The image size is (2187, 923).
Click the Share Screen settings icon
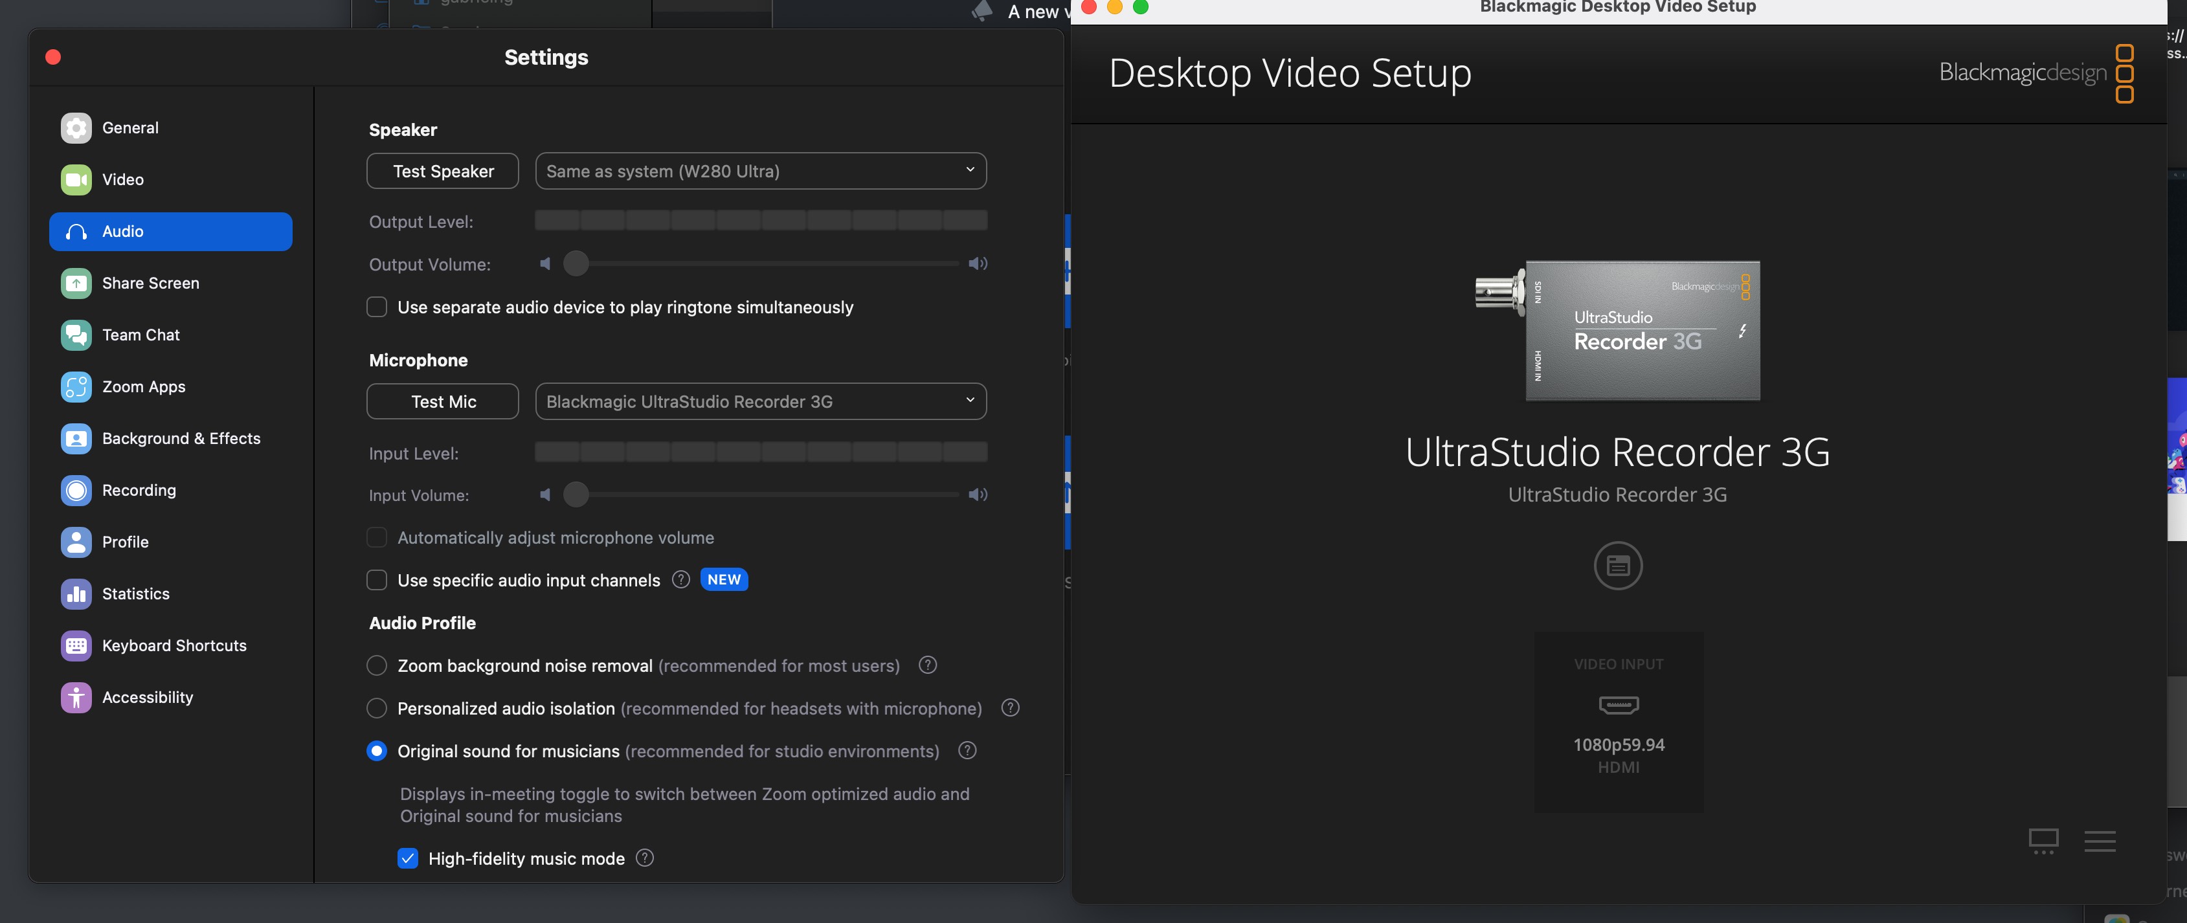coord(75,283)
